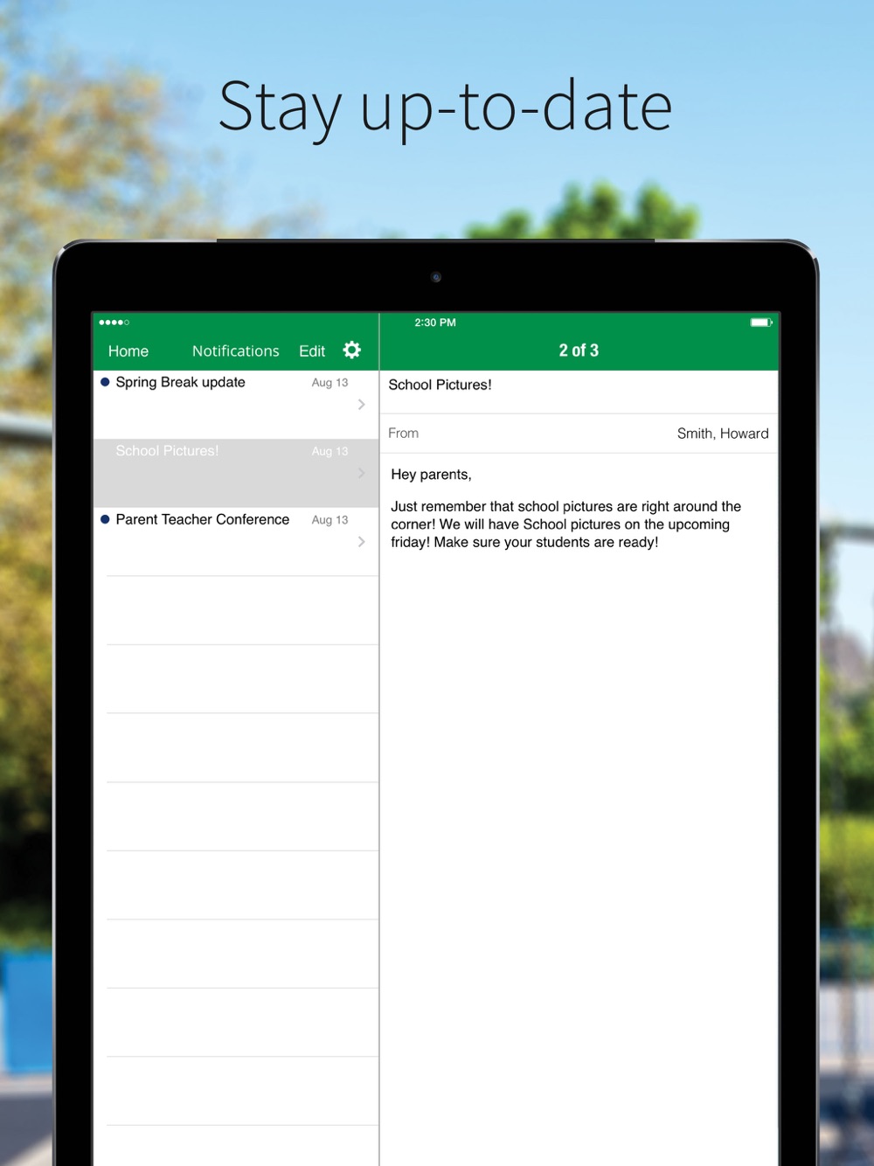Click the message body about school pictures
874x1166 pixels.
[566, 524]
